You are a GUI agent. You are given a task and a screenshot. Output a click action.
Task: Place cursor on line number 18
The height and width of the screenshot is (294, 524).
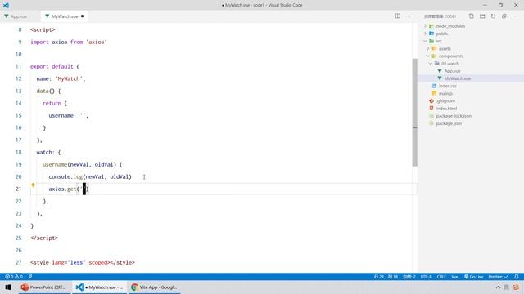[18, 153]
